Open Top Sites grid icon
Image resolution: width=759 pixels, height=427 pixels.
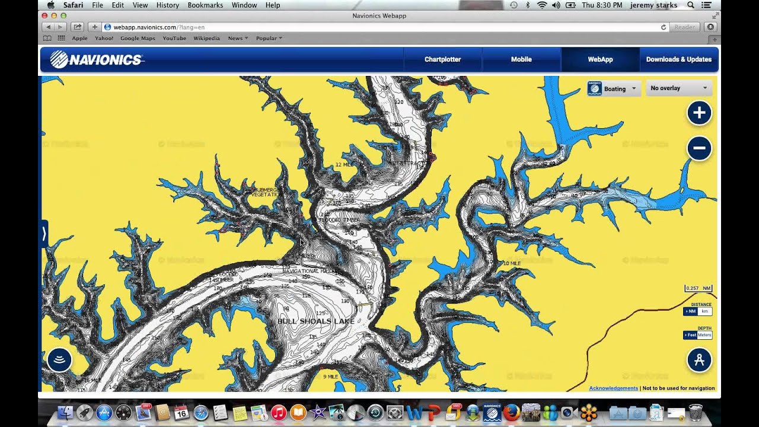pyautogui.click(x=61, y=38)
